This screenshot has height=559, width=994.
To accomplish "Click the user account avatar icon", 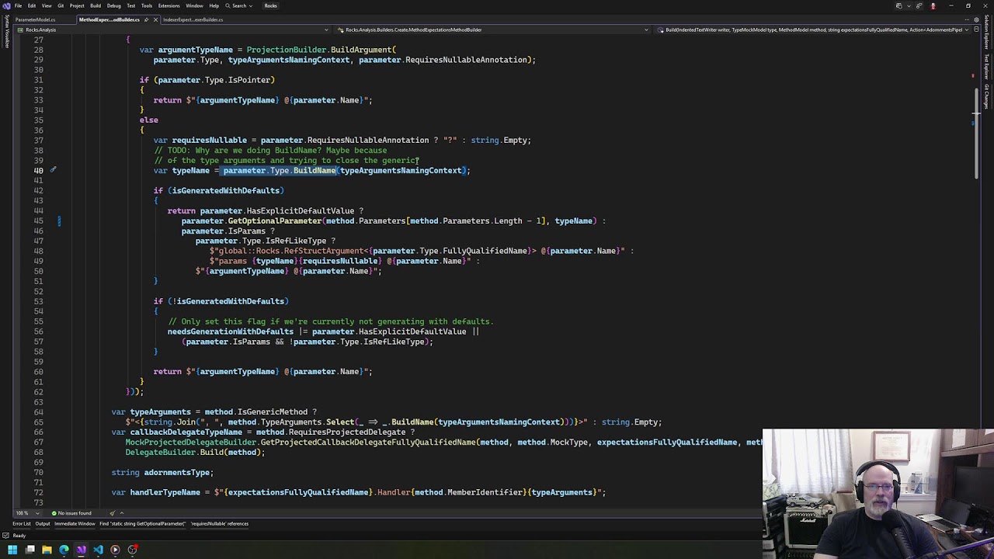I will pos(933,5).
